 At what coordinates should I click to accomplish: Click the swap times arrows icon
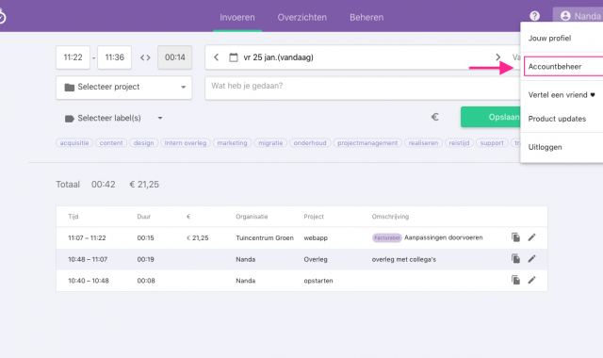[x=145, y=57]
